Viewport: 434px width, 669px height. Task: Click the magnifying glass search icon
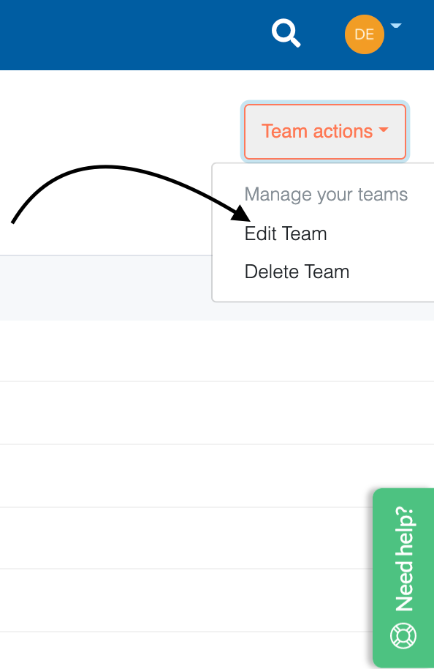pos(286,33)
